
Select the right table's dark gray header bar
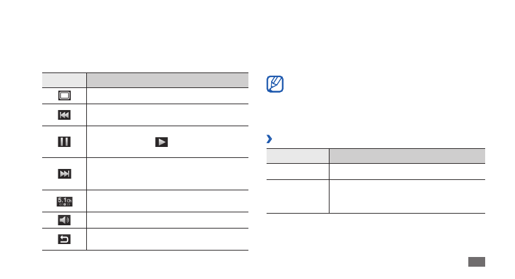point(407,155)
